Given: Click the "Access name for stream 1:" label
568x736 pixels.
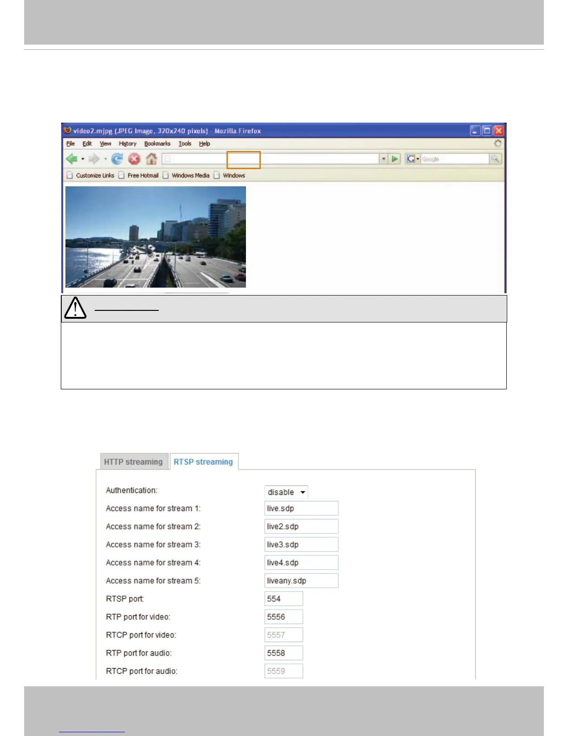Looking at the screenshot, I should [153, 508].
